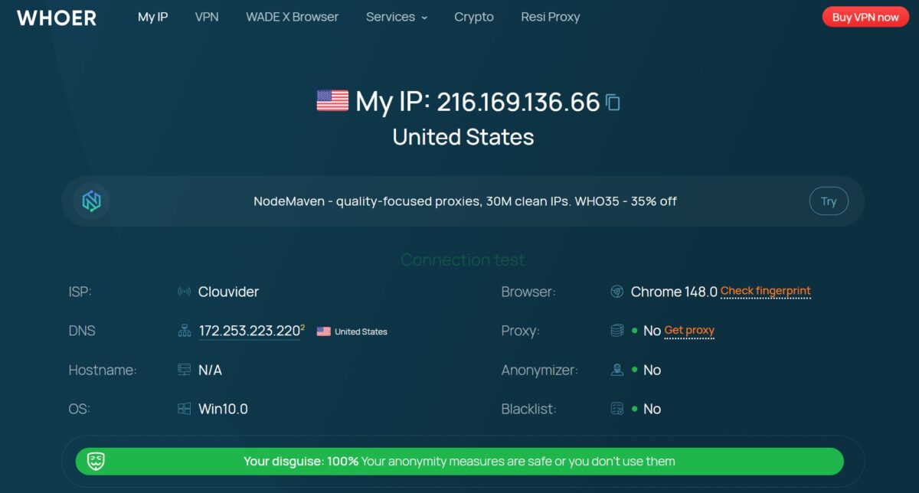Click the Anonymizer: label
919x493 pixels.
point(539,370)
